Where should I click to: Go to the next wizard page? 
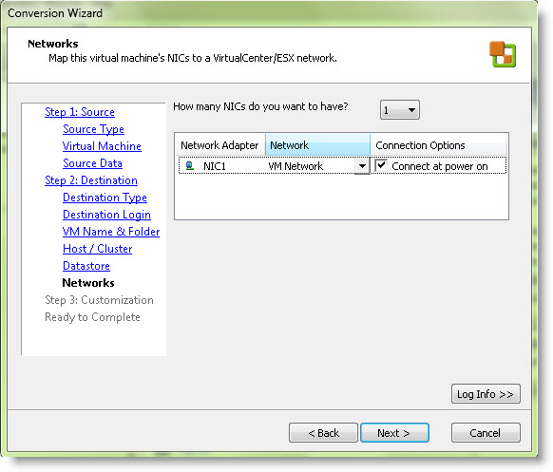[x=394, y=432]
